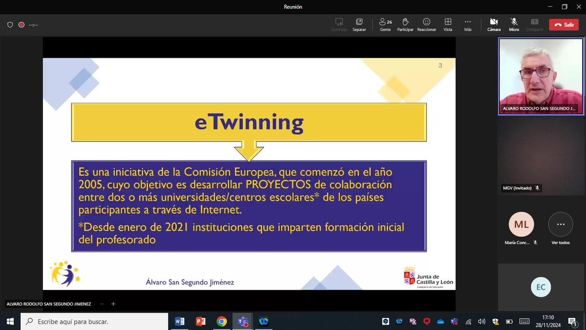Open the Reaccionar reactions menu

pos(426,24)
